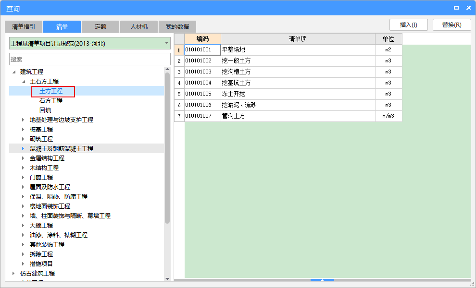Select code cell 010101001
The height and width of the screenshot is (288, 476).
(x=202, y=50)
